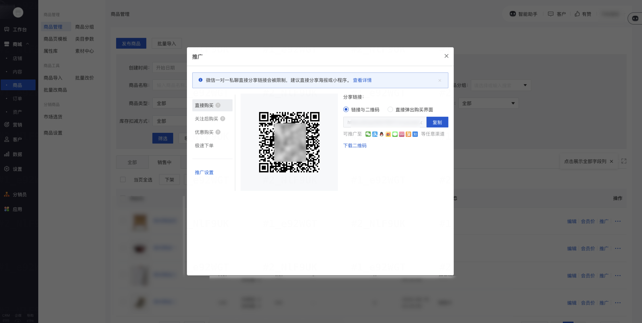
Task: Switch to the 销售中 tab
Action: pos(164,162)
